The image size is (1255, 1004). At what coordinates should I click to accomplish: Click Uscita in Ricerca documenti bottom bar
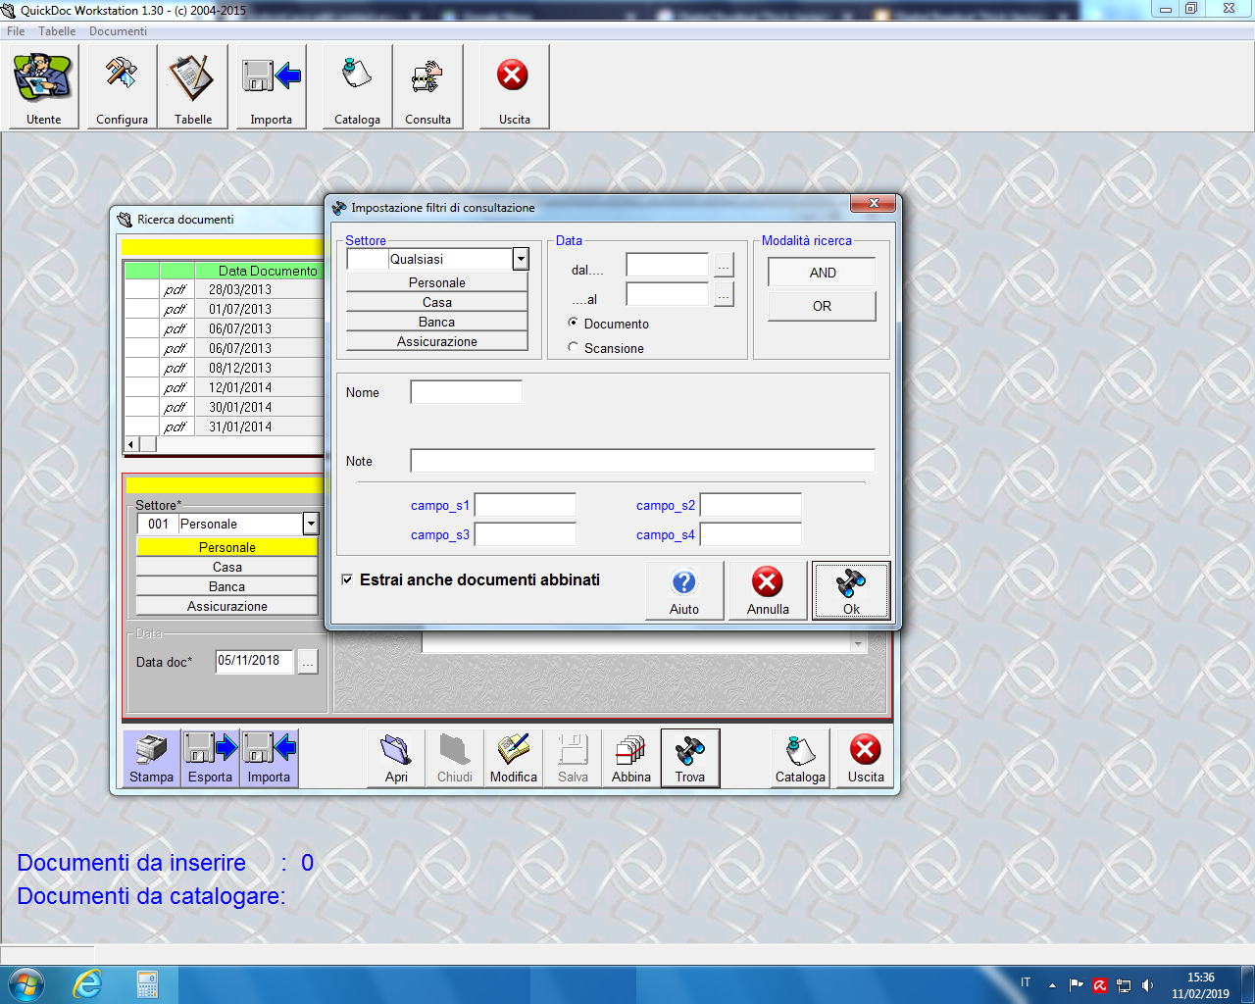coord(865,758)
